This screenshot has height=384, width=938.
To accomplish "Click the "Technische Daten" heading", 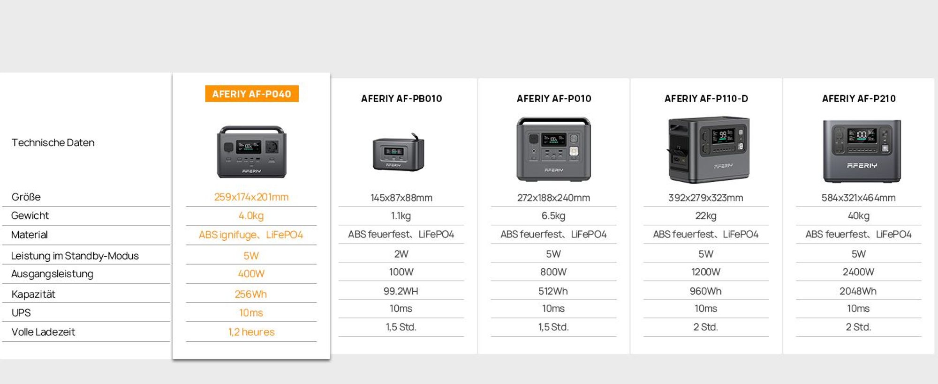I will coord(53,142).
